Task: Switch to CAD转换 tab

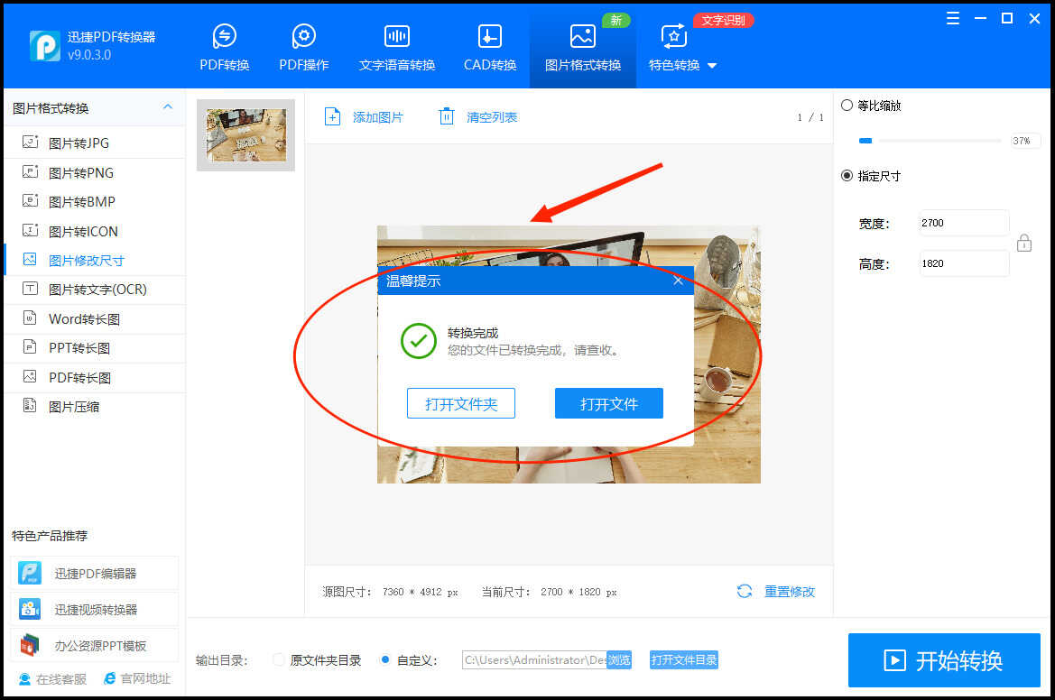Action: coord(490,47)
